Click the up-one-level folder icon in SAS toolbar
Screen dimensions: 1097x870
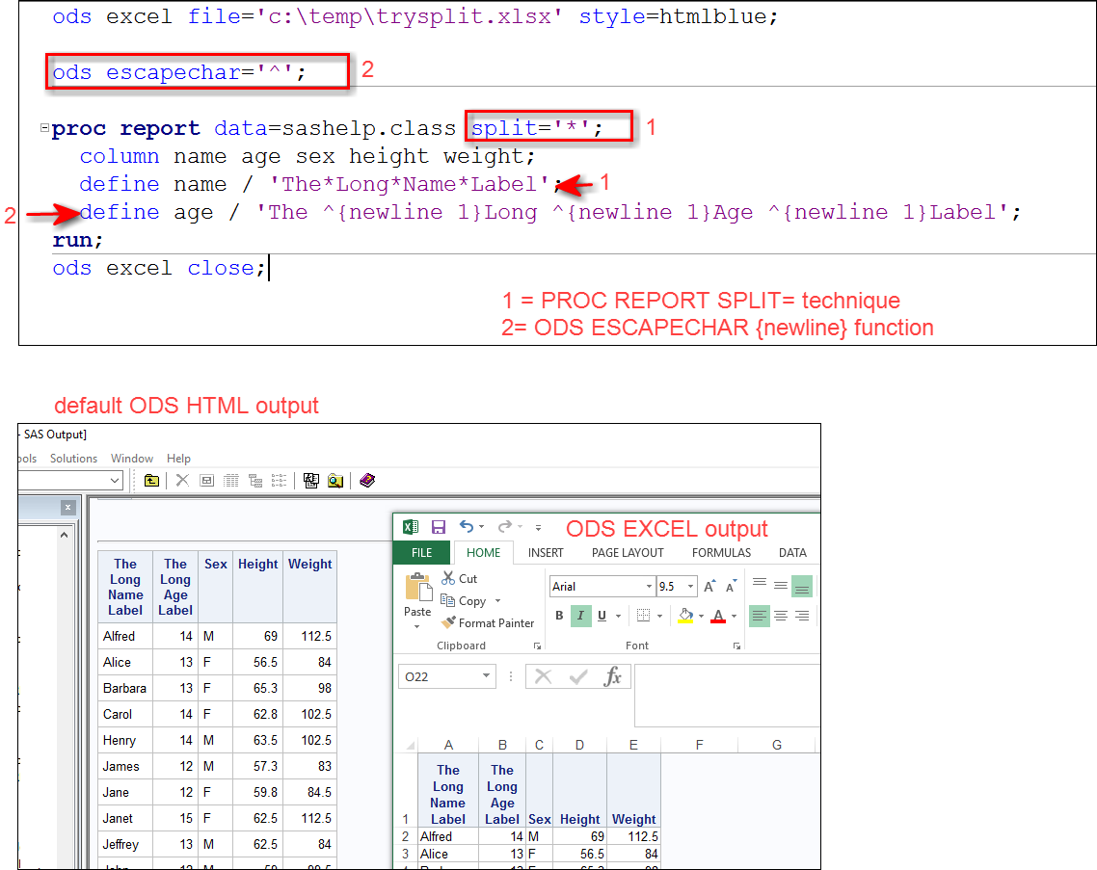pos(151,480)
